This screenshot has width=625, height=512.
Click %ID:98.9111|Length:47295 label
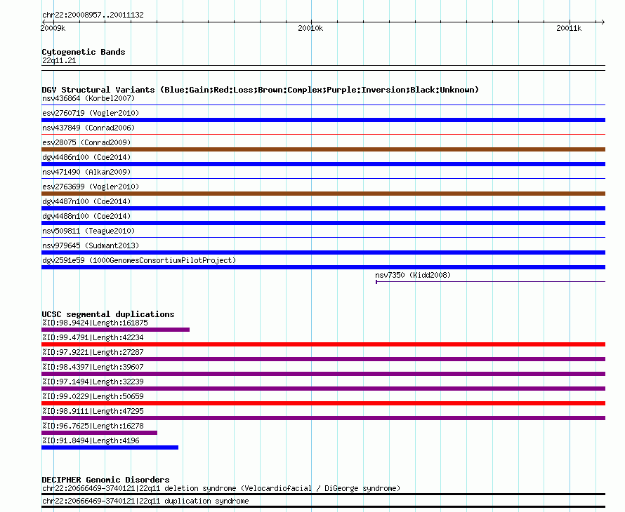click(x=93, y=411)
